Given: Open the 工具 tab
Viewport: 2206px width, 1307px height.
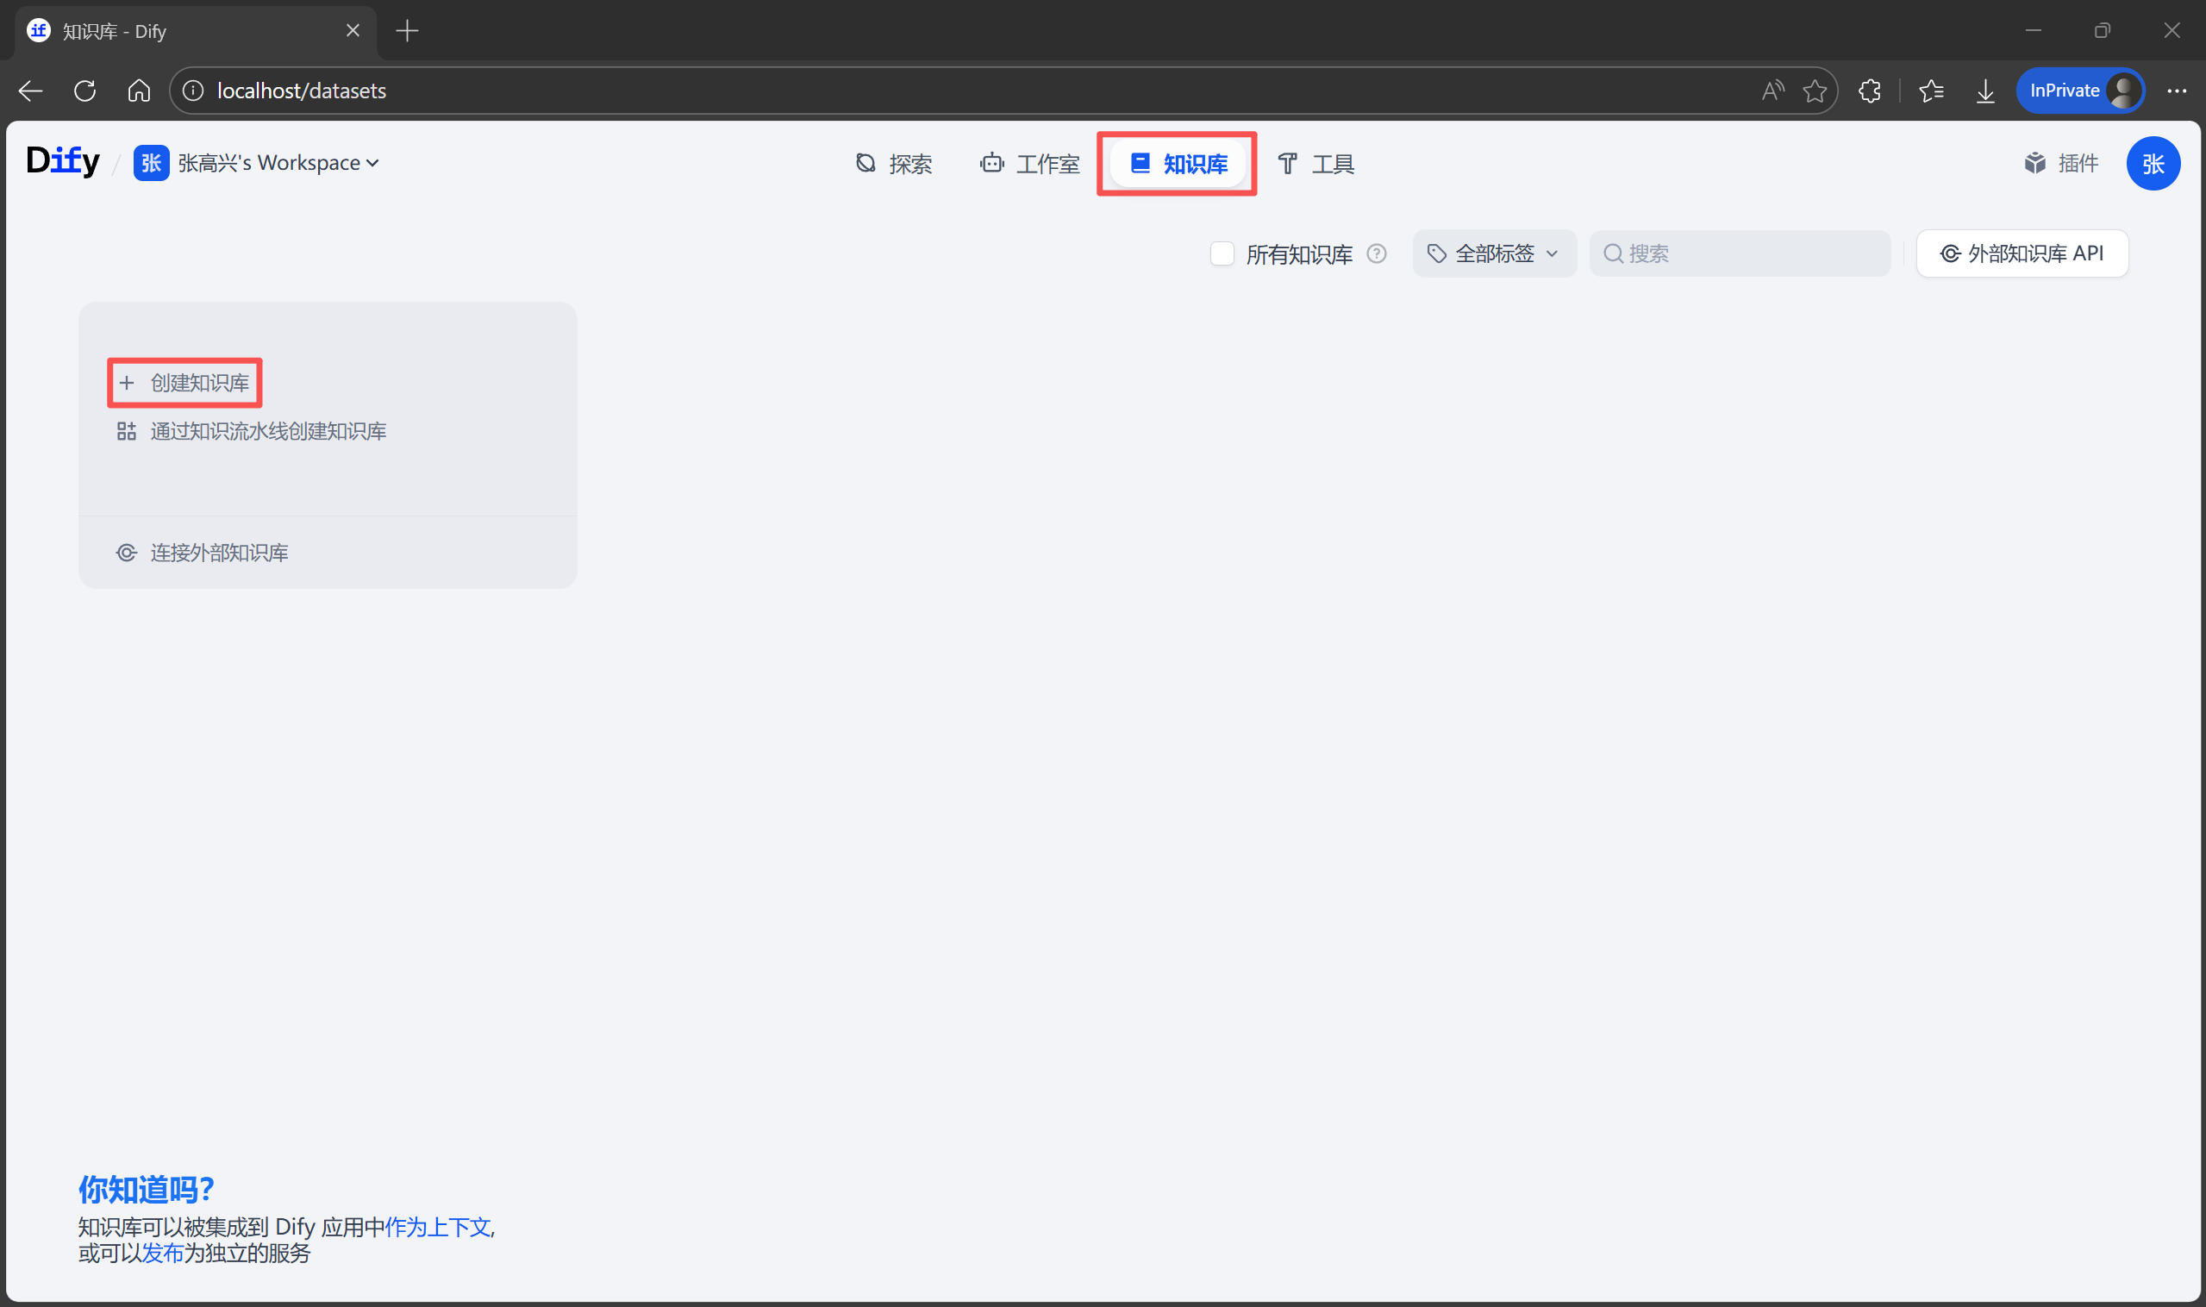Looking at the screenshot, I should point(1315,164).
